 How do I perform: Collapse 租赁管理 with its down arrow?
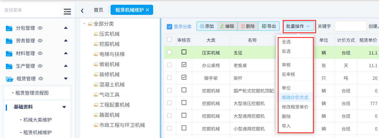[65, 78]
